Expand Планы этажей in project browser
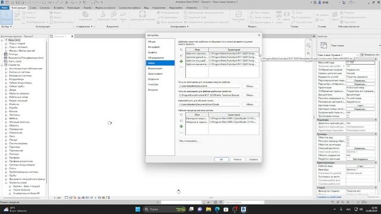 (x=6, y=43)
